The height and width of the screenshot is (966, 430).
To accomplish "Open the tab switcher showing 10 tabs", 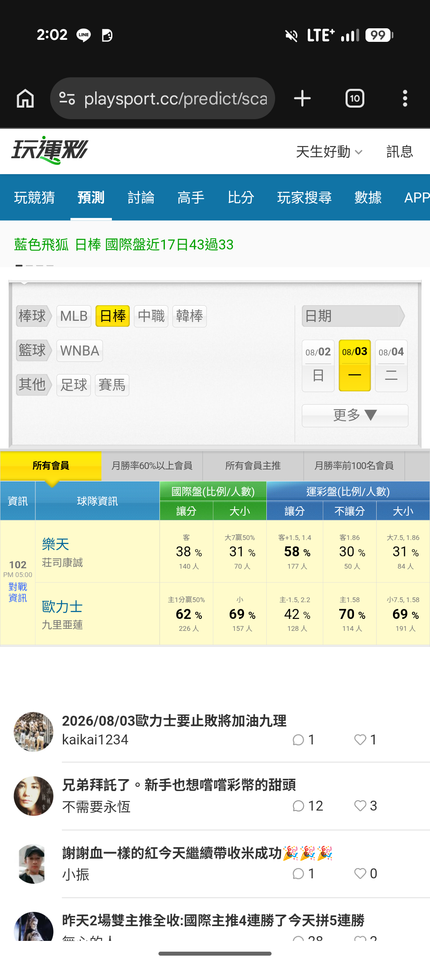I will [355, 98].
